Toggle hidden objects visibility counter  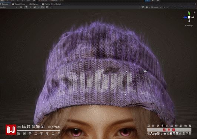43,7
